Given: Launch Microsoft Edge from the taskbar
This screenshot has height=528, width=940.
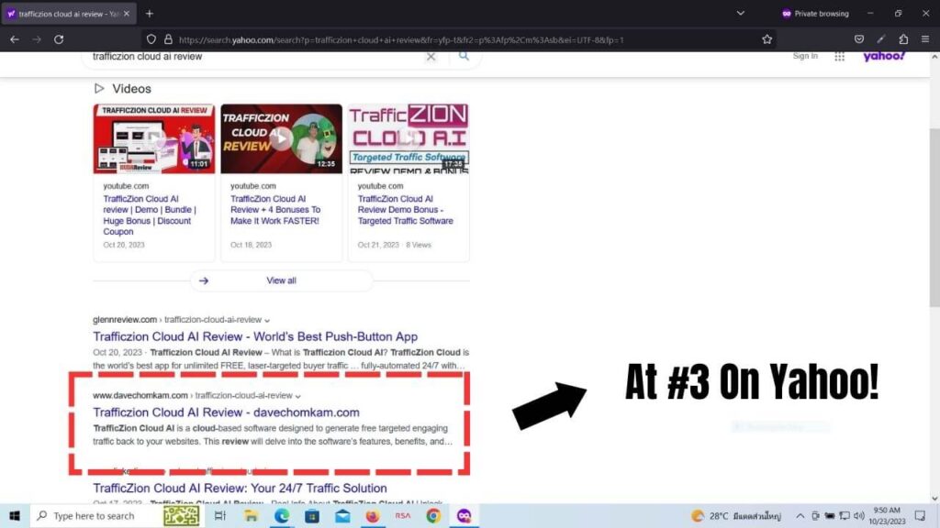Looking at the screenshot, I should (281, 515).
